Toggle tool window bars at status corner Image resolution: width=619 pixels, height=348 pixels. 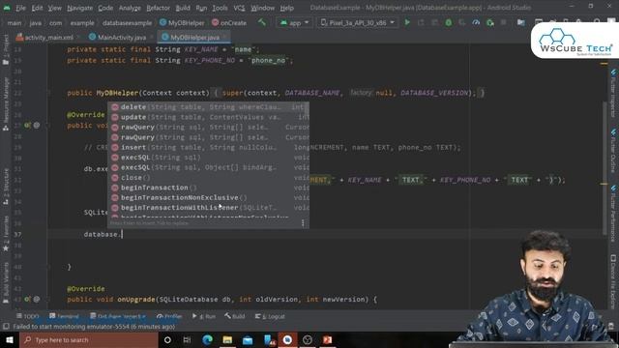(6, 327)
